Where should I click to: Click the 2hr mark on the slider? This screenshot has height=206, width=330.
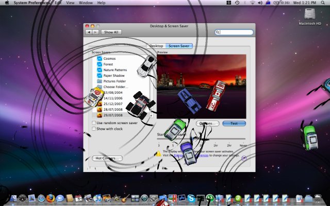(x=229, y=145)
